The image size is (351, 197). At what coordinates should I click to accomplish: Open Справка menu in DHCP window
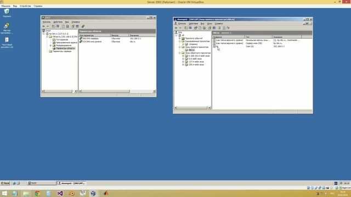click(x=76, y=22)
